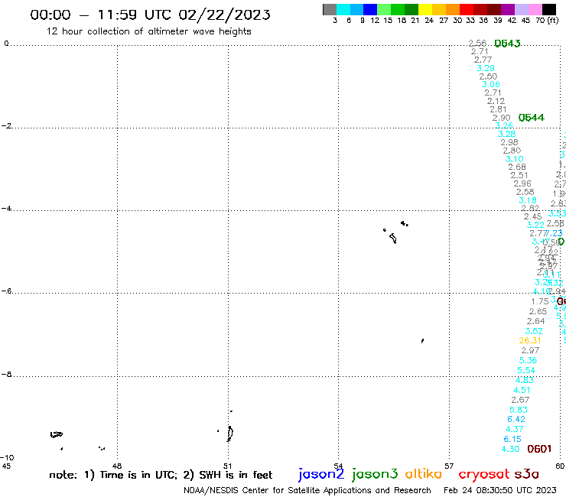Viewport: 566px width, 497px height.
Task: Pick the dark blue 12 ft legend swatch
Action: pyautogui.click(x=370, y=9)
